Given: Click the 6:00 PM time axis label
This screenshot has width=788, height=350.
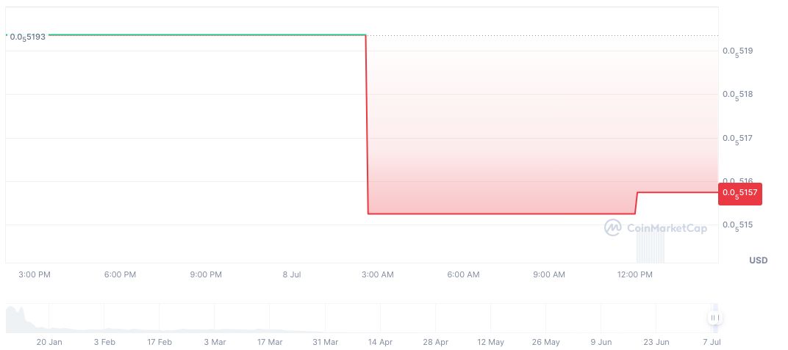Looking at the screenshot, I should pos(120,275).
